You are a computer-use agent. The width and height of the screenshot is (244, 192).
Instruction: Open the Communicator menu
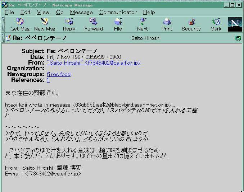117,12
